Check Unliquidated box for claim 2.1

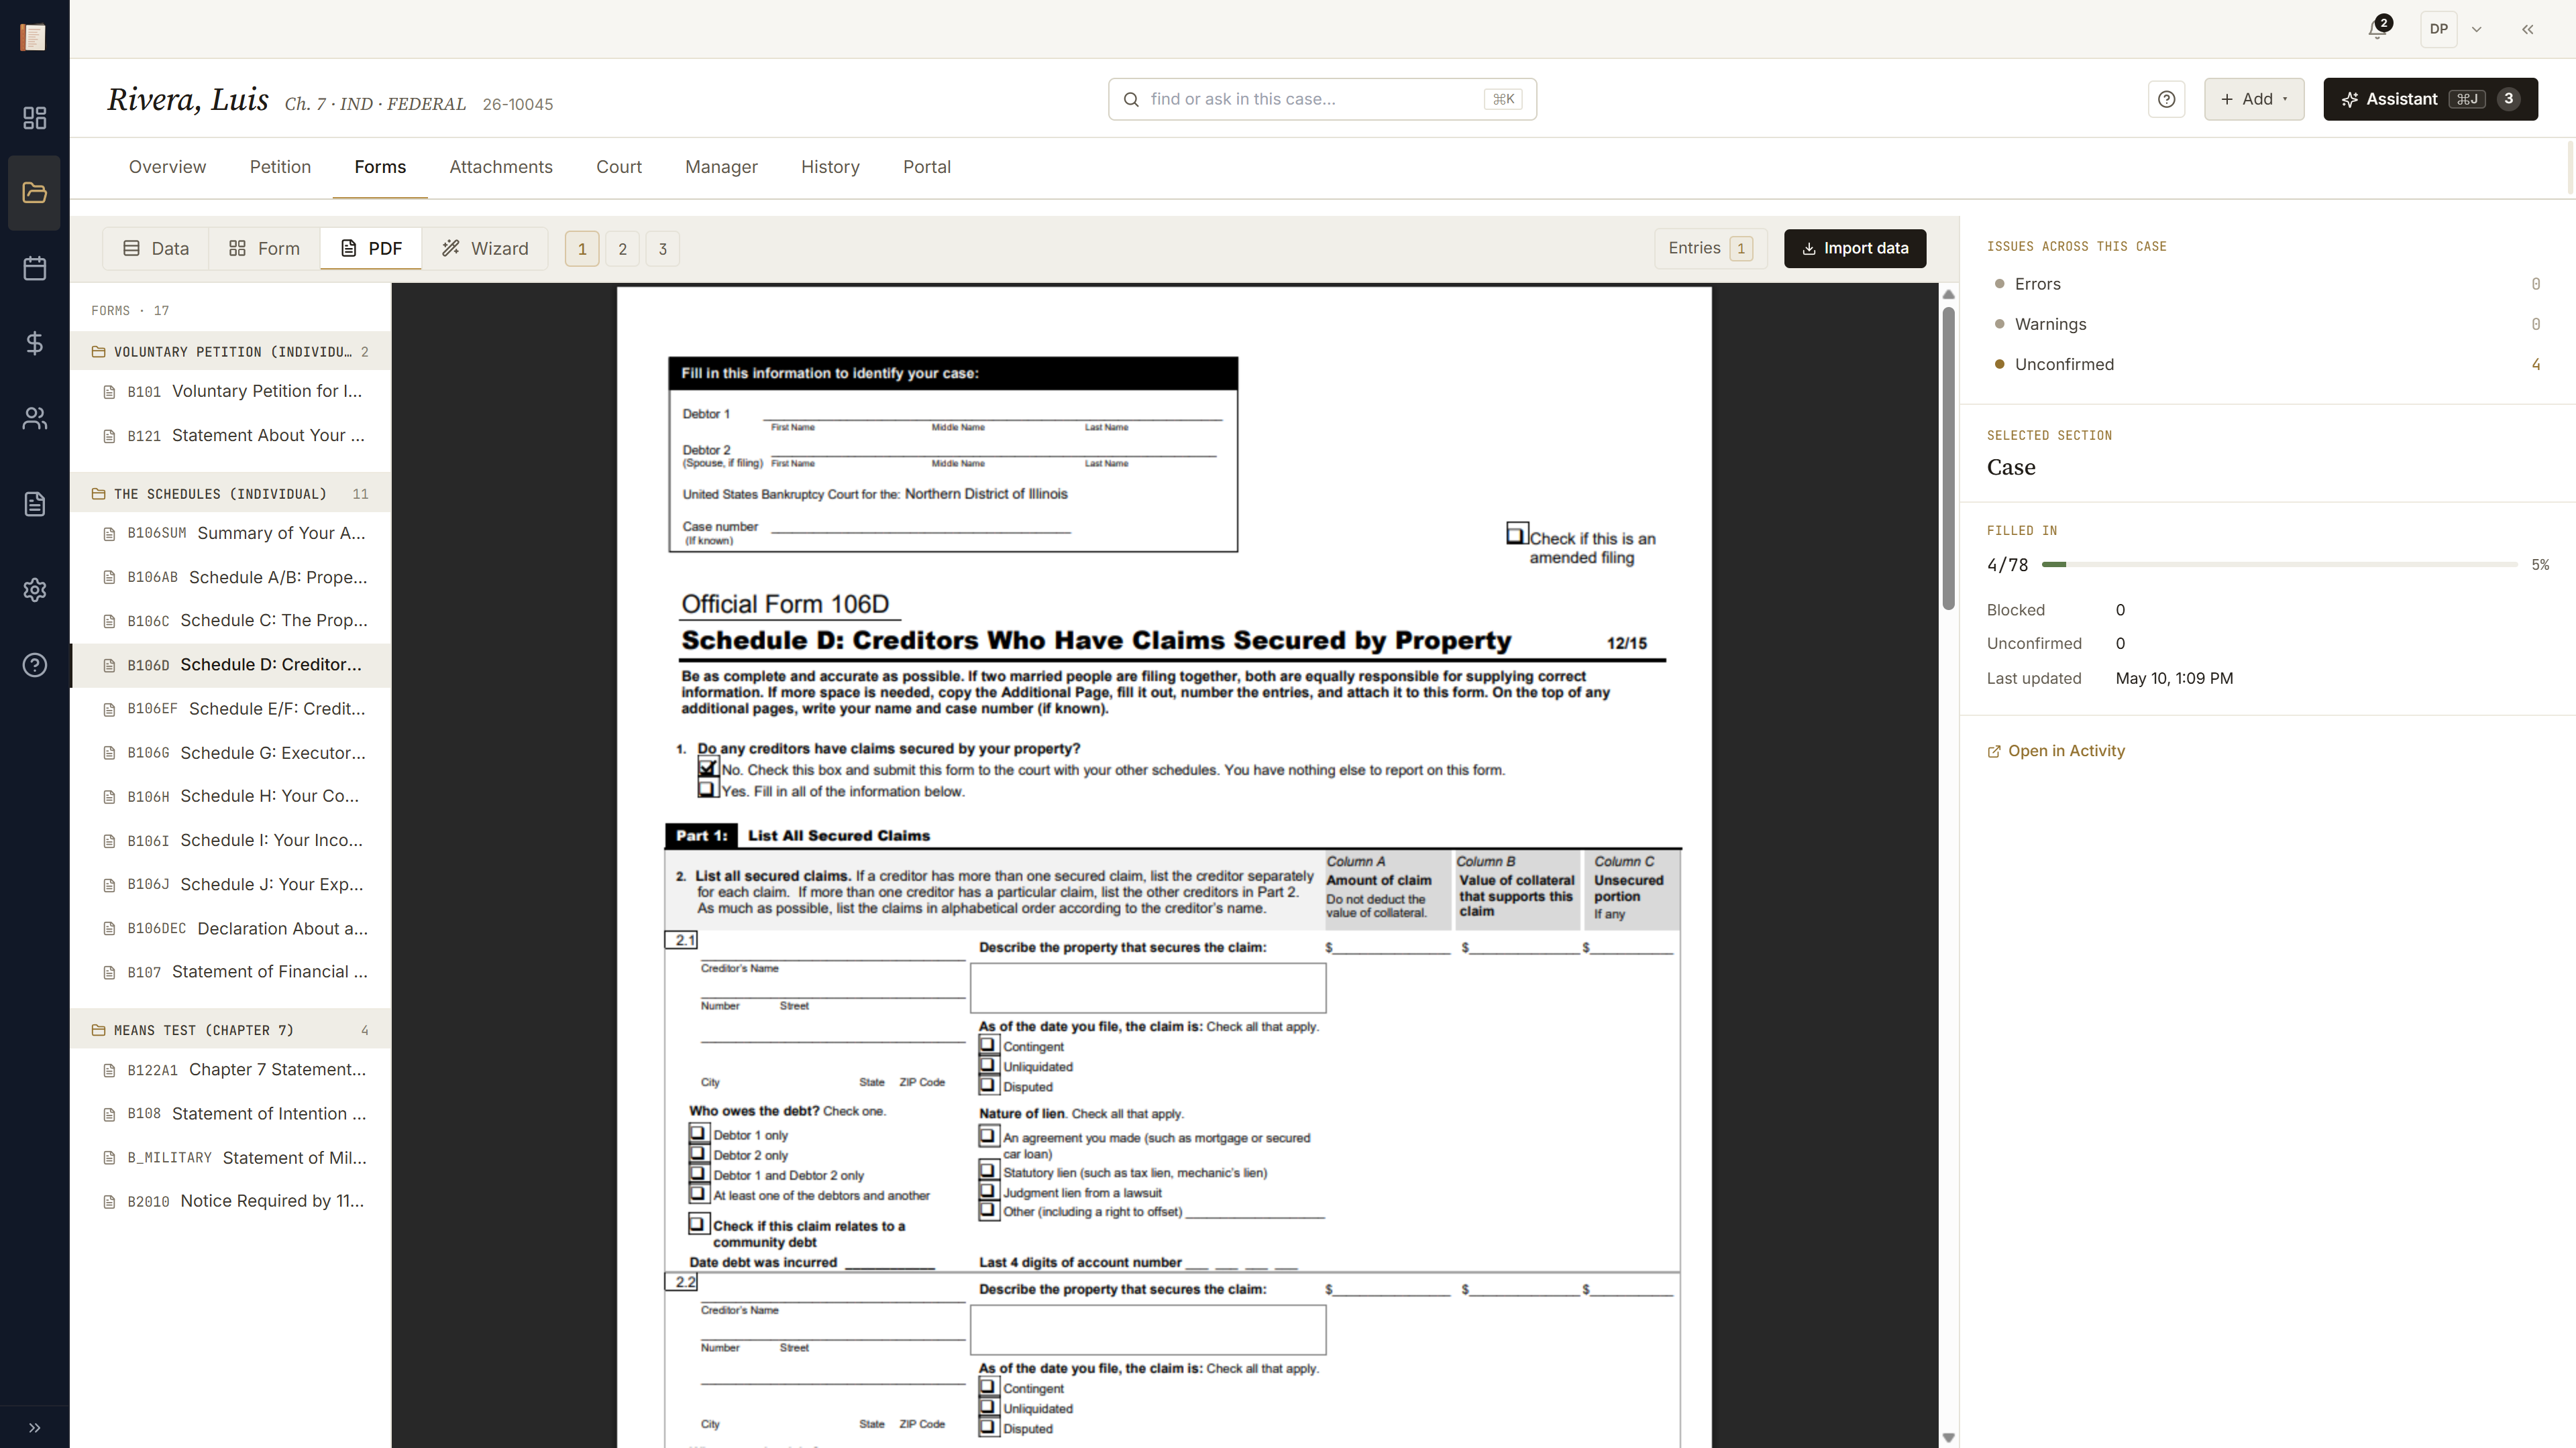point(988,1065)
